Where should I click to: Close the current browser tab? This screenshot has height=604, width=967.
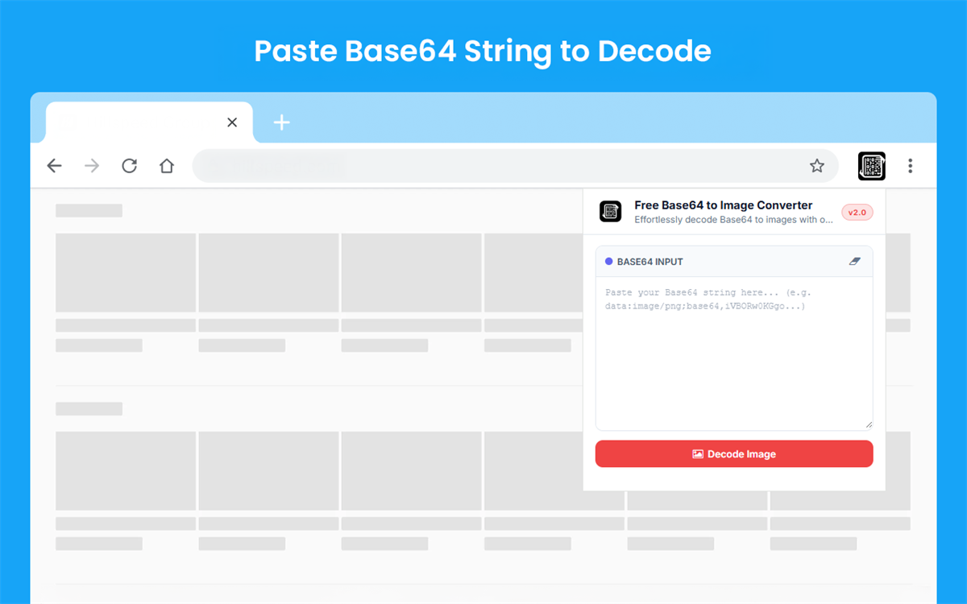232,122
